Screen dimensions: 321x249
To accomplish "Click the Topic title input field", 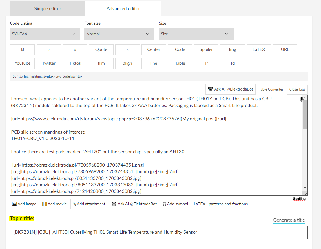I will [x=159, y=232].
